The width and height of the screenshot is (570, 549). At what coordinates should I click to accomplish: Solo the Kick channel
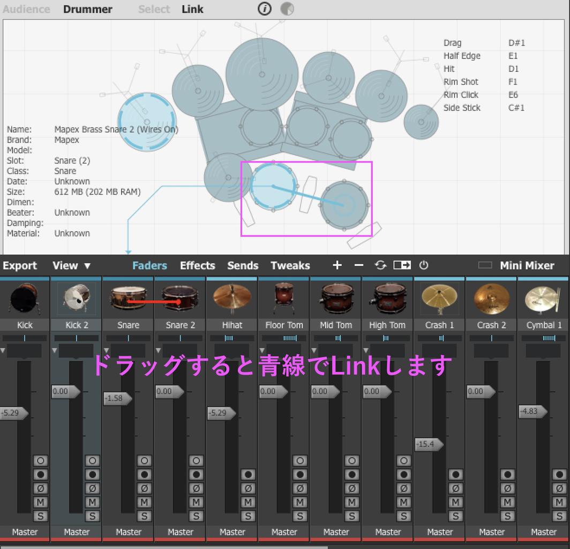(40, 516)
